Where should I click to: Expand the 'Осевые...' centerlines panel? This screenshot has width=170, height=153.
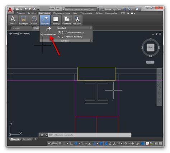click(x=34, y=20)
